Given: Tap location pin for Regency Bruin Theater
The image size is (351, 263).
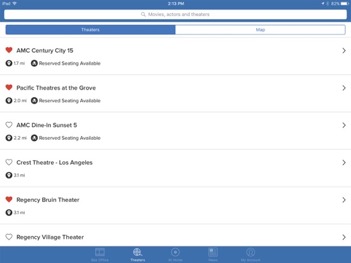Looking at the screenshot, I should [x=9, y=212].
